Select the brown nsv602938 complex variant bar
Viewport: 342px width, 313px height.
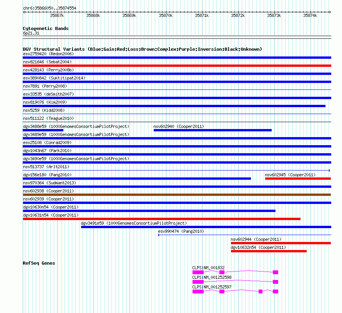click(177, 195)
